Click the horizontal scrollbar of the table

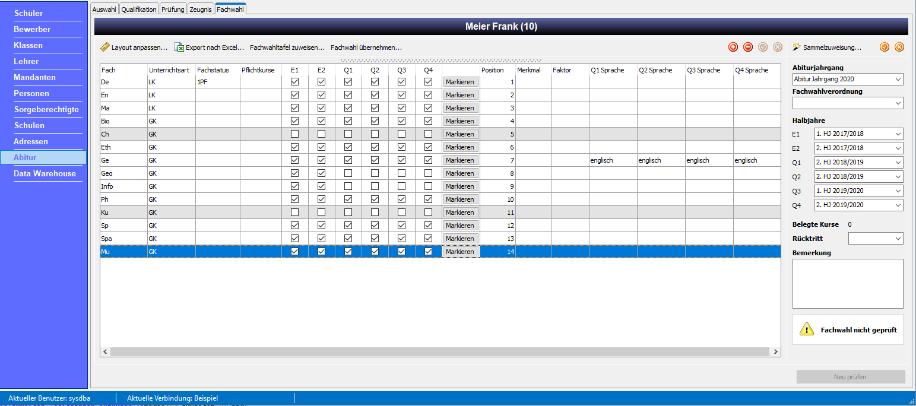440,352
